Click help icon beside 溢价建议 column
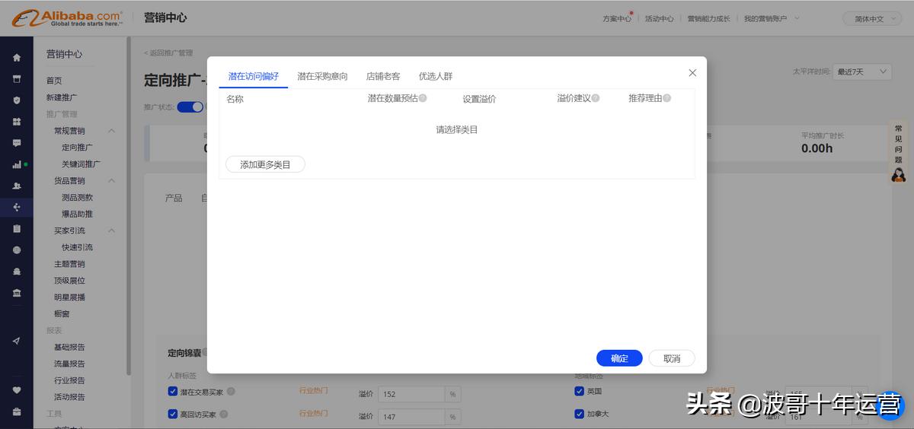Screen dimensions: 914x429 [596, 98]
